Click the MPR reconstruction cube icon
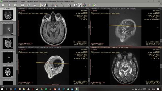Screen dimensions: 162x91 pos(80,5)
